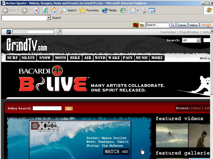Screen dimensions: 213x159
Task: Click Browse Videos link
Action: (x=196, y=108)
